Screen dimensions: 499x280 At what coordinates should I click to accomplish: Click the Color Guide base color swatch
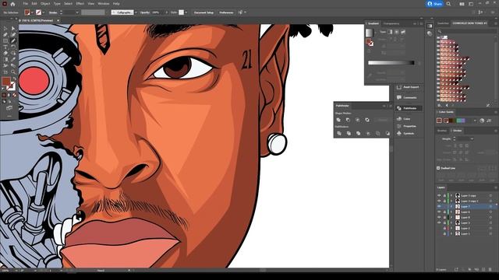(439, 121)
